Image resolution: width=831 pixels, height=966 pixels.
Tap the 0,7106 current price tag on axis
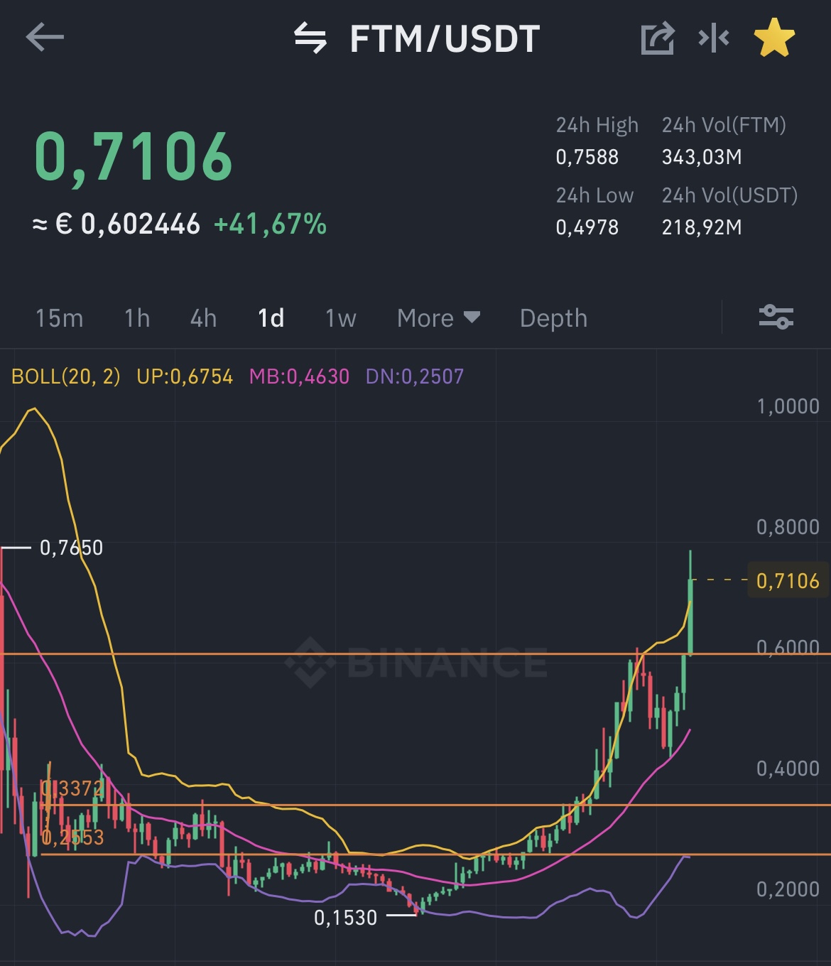(787, 581)
